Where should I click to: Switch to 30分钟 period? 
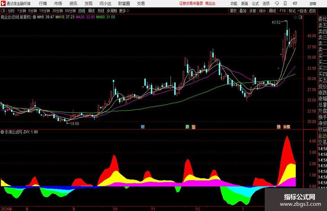[x=57, y=11]
